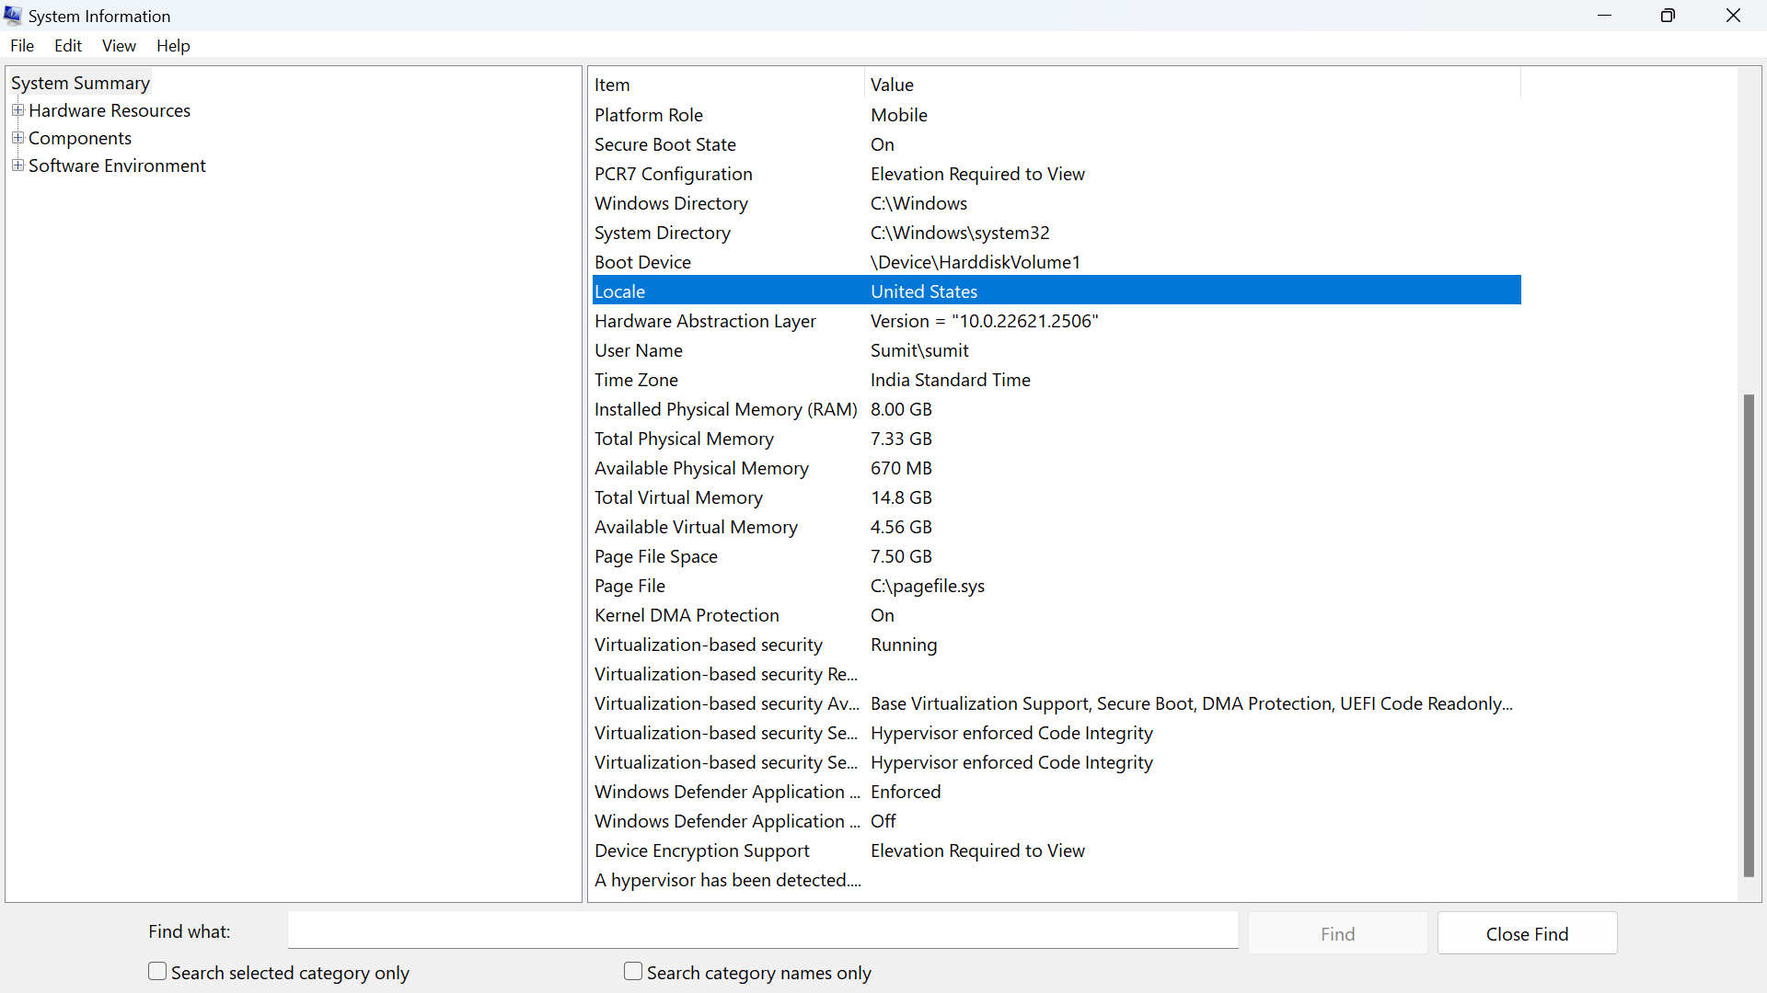Select the Boot Device row

[x=1057, y=262]
